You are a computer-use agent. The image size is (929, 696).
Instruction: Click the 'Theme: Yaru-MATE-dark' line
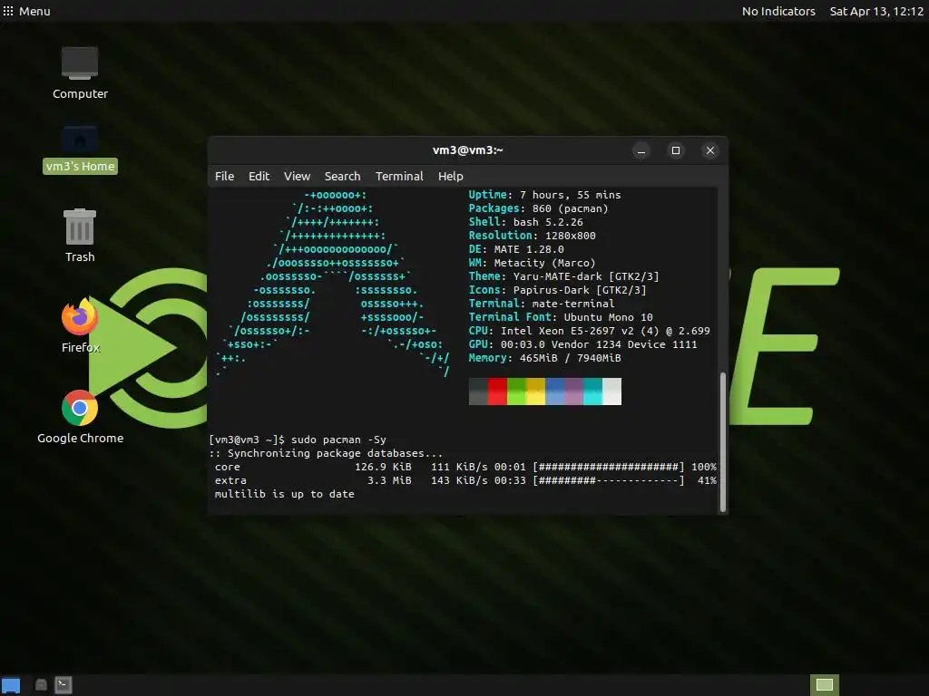tap(563, 276)
